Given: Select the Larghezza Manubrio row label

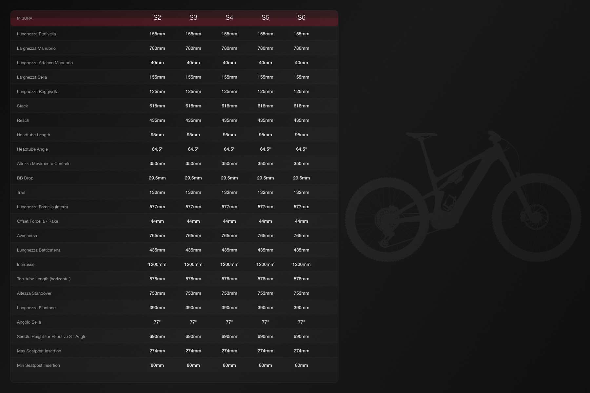Looking at the screenshot, I should point(36,48).
